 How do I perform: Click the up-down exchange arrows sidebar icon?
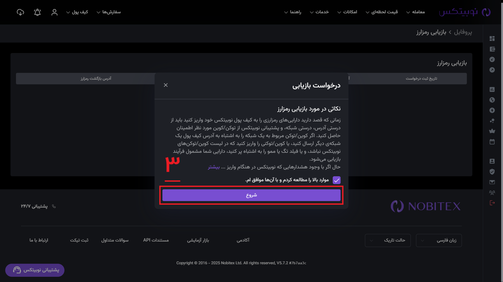[492, 100]
